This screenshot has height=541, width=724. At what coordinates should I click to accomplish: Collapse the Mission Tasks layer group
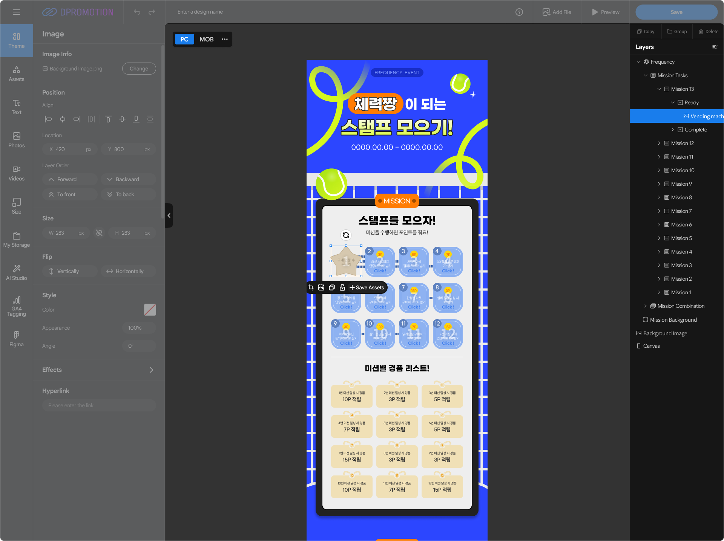tap(646, 75)
